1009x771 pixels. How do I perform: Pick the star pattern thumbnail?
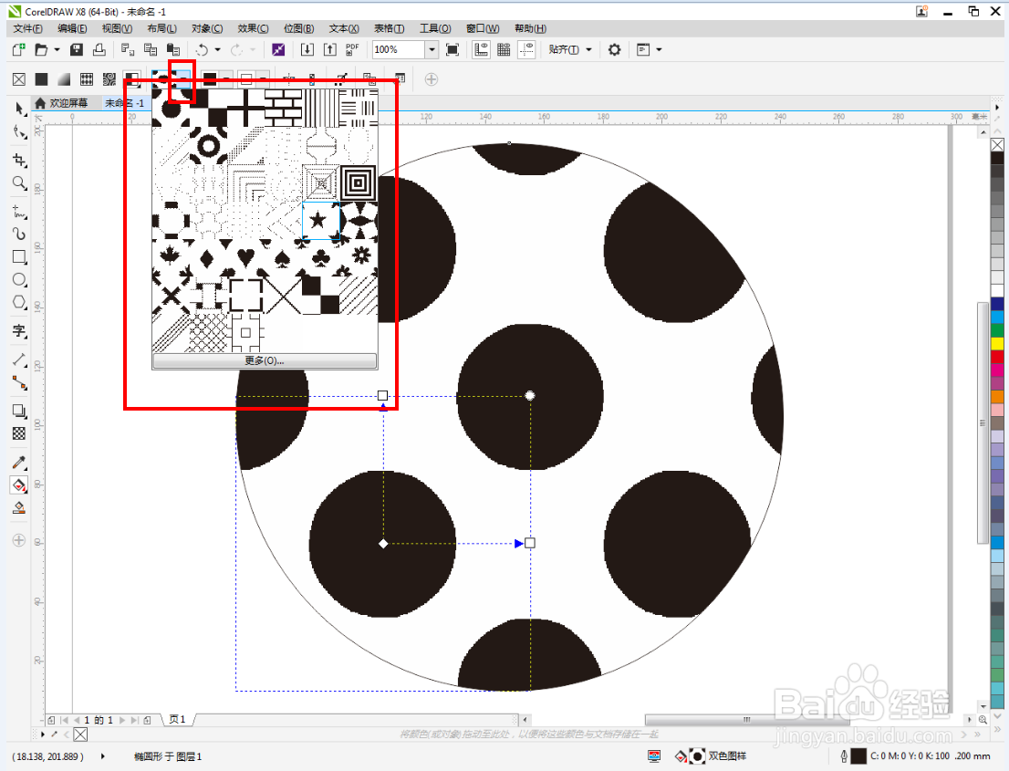point(320,221)
